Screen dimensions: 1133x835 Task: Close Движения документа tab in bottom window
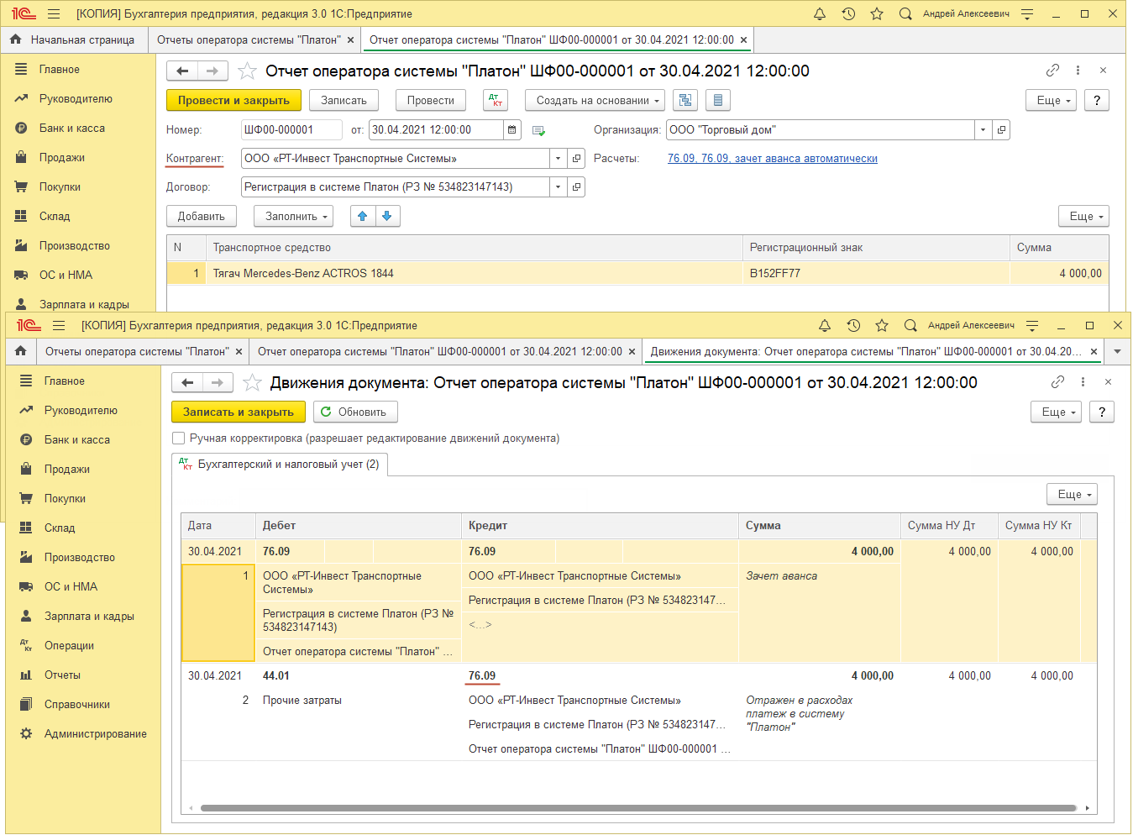coord(1094,351)
